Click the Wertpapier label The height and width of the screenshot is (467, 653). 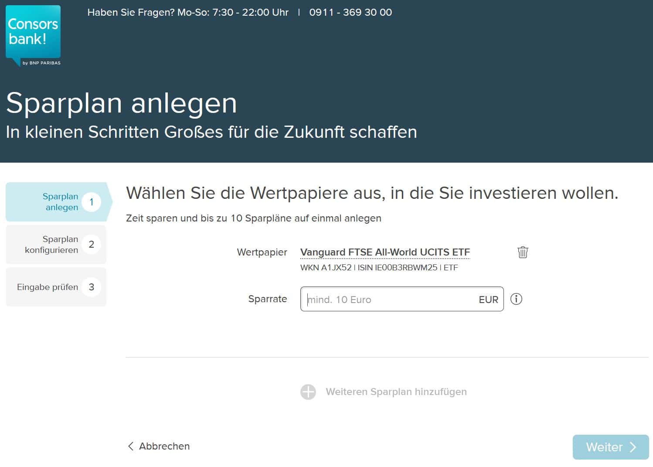point(262,252)
